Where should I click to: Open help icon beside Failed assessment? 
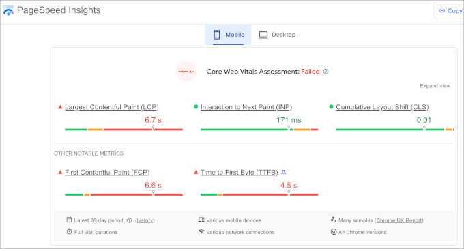click(x=325, y=72)
